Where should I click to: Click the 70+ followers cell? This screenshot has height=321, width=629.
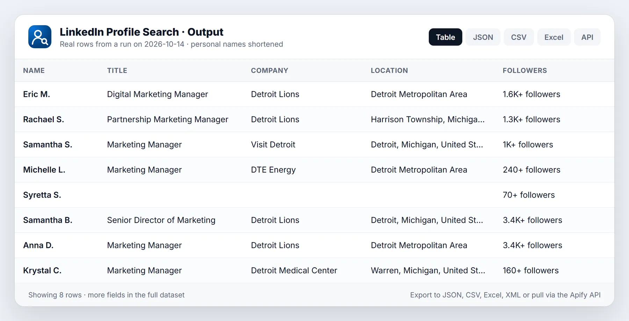(529, 195)
